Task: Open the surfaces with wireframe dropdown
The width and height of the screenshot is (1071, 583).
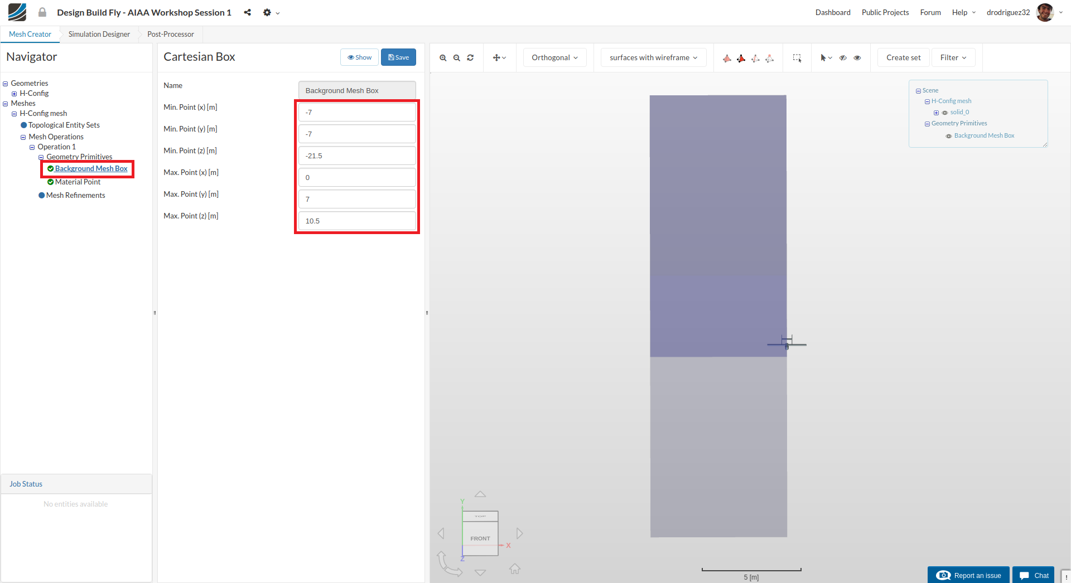Action: pos(654,57)
